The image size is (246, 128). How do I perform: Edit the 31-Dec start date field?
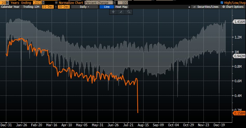[48, 7]
